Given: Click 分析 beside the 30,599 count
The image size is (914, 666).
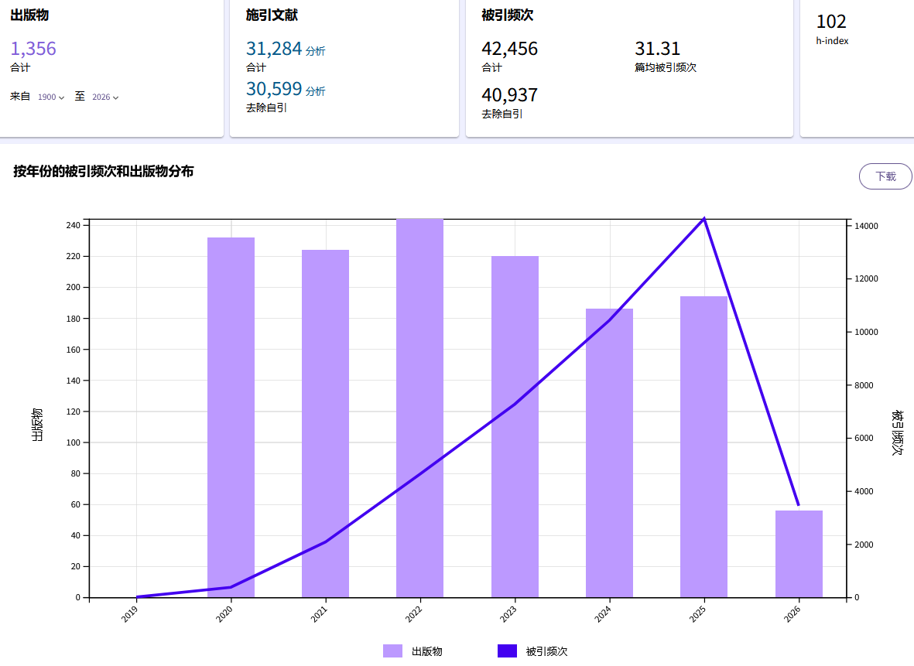Looking at the screenshot, I should 315,91.
